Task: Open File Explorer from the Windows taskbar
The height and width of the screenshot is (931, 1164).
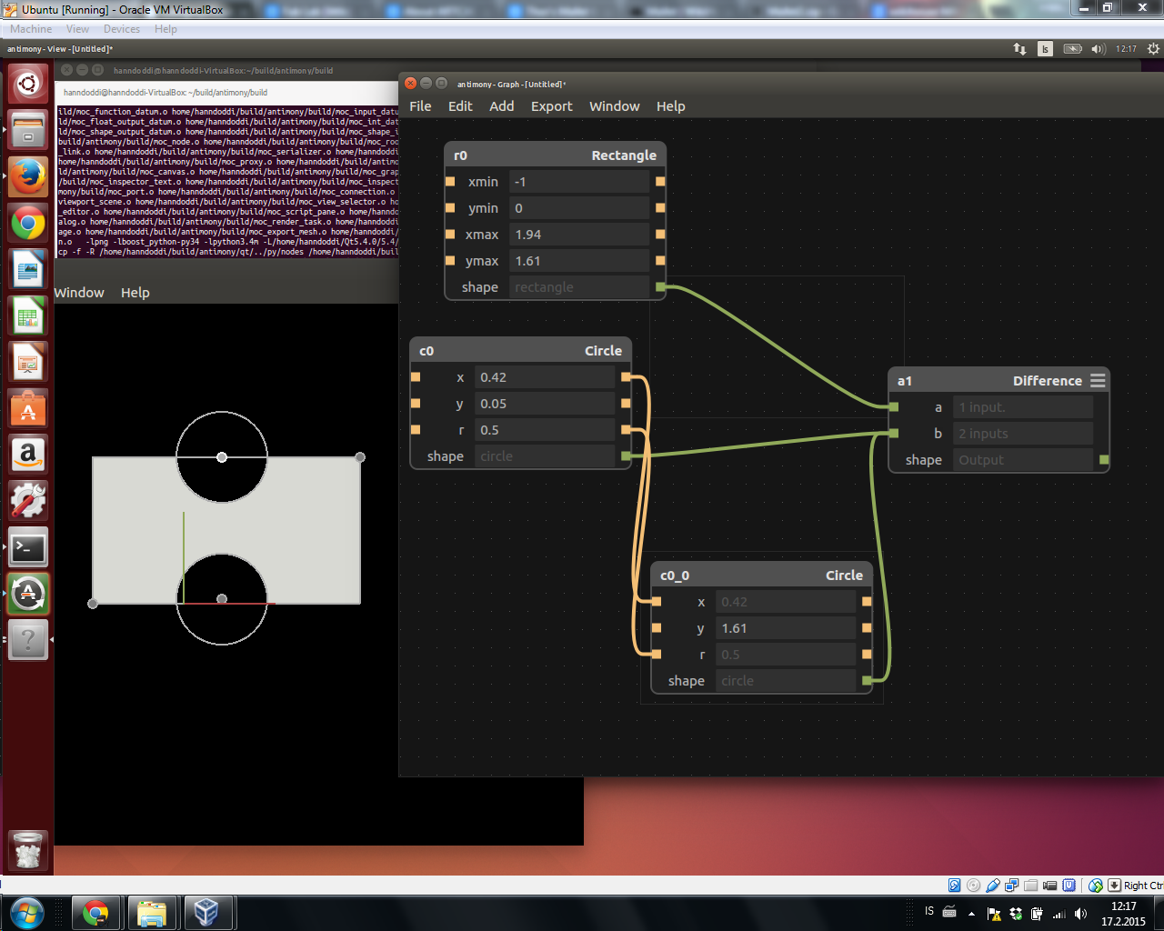Action: [x=151, y=912]
